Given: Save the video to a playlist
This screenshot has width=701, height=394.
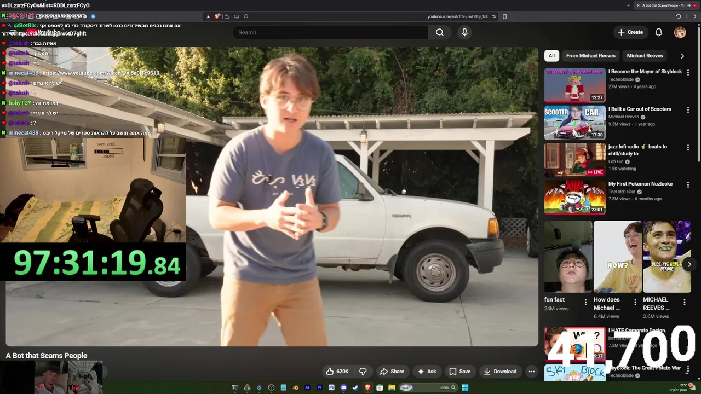Looking at the screenshot, I should [459, 372].
